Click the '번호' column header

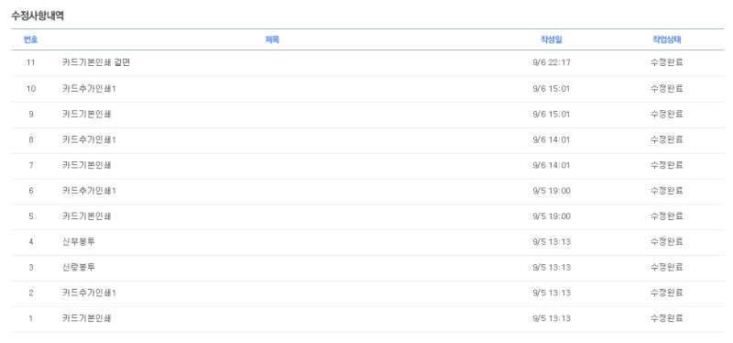pos(31,39)
